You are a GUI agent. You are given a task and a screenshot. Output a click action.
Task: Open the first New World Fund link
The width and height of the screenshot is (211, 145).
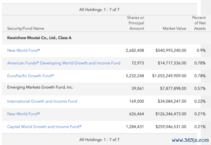pyautogui.click(x=24, y=51)
